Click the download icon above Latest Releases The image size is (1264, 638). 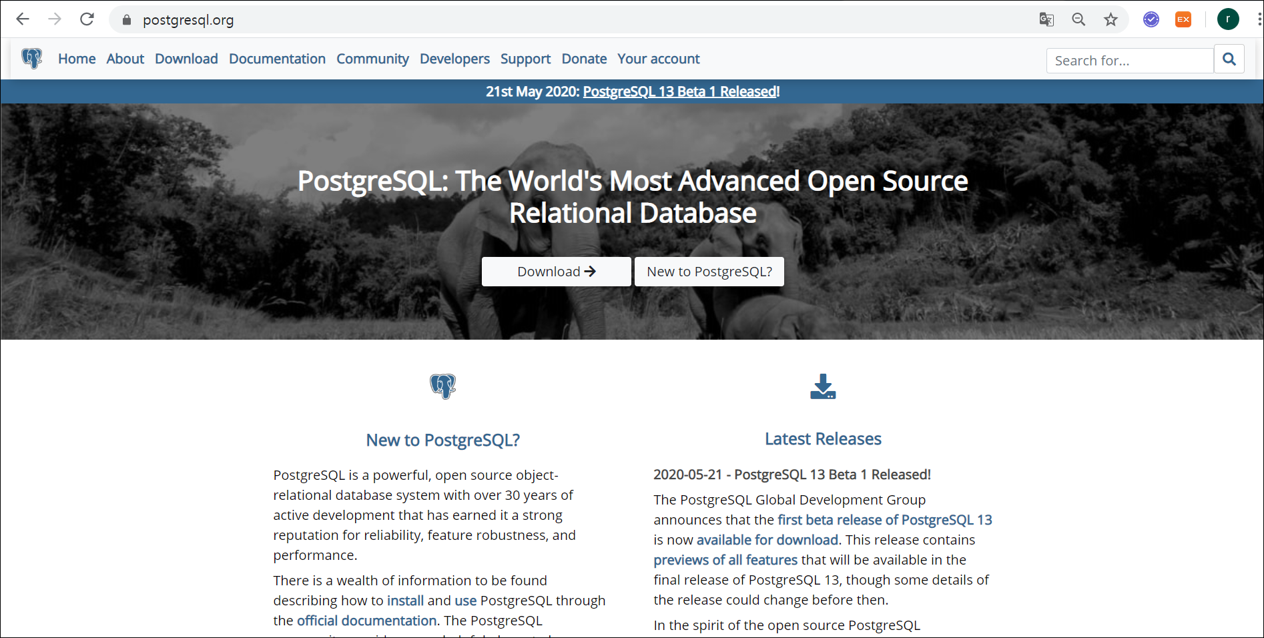[x=823, y=386]
